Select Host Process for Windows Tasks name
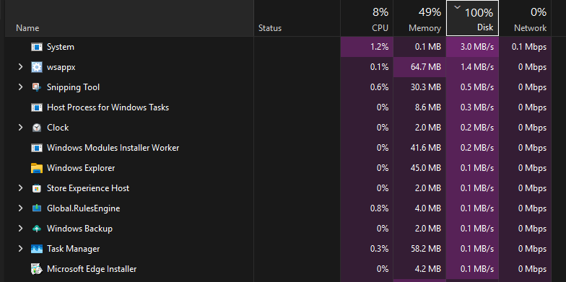The height and width of the screenshot is (282, 566). (108, 107)
